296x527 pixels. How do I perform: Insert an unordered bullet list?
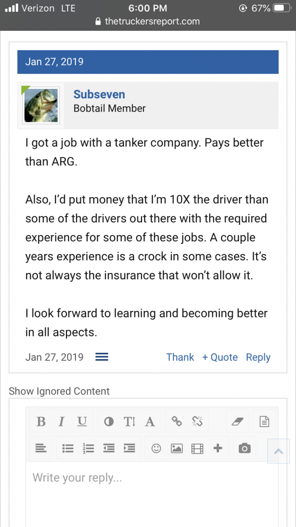point(68,448)
